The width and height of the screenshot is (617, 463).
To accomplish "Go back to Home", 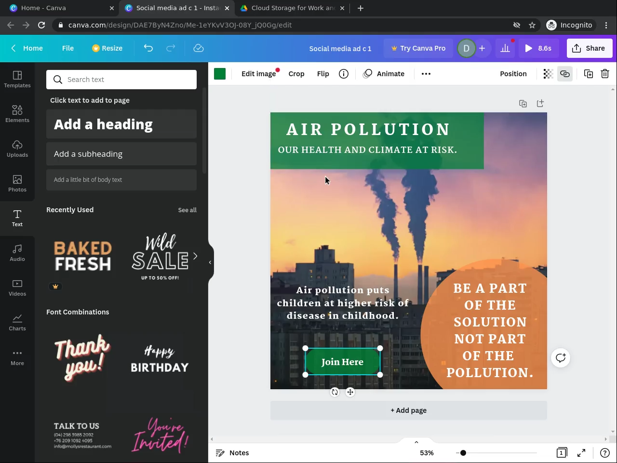I will pos(27,48).
